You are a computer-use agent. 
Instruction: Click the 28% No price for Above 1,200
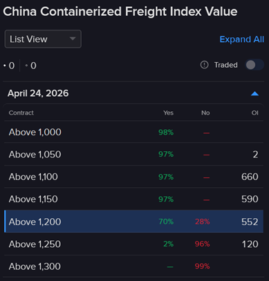pos(203,222)
